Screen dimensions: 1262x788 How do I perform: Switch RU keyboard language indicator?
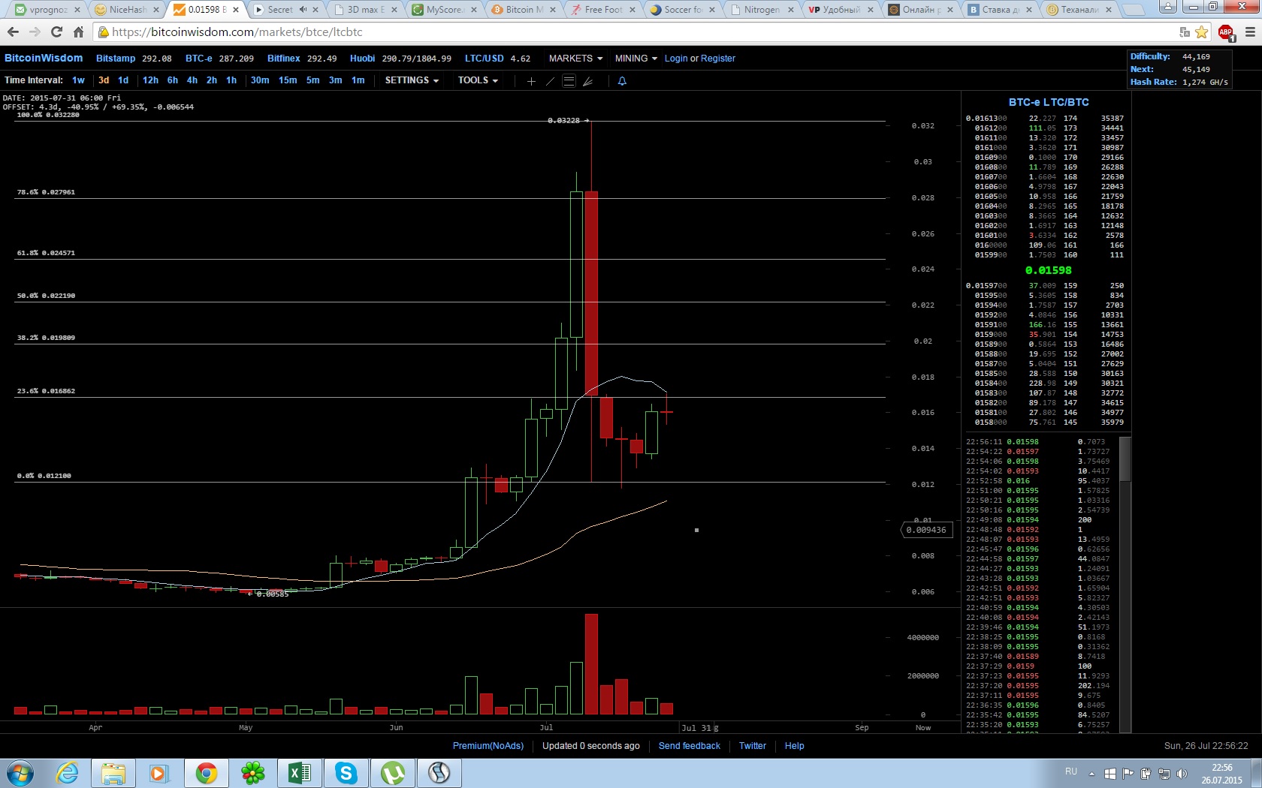click(1071, 771)
